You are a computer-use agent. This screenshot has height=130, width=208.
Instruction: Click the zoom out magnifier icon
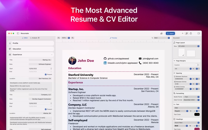(x=59, y=38)
